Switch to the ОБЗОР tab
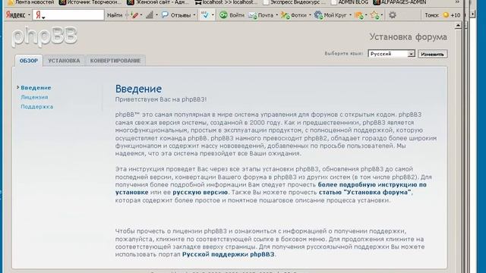Screen dimensions: 486x273 pyautogui.click(x=29, y=61)
